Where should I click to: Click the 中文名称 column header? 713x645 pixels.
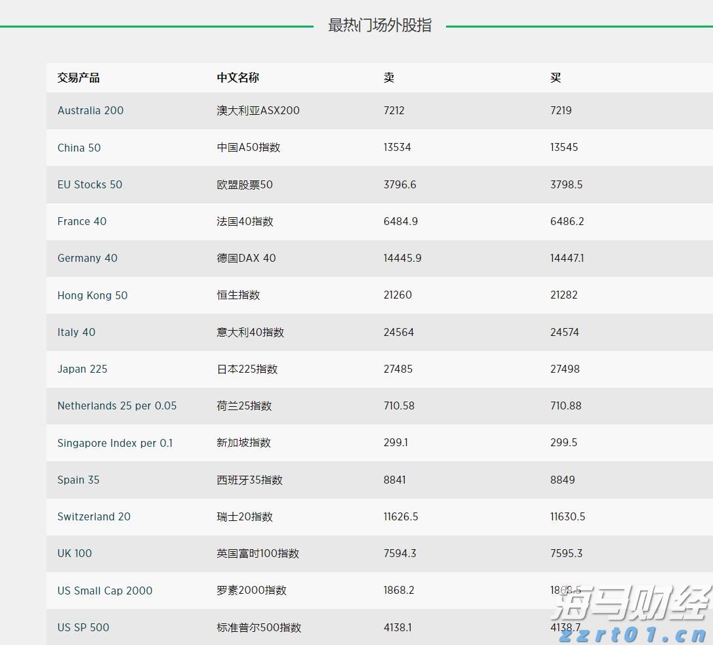click(x=237, y=77)
